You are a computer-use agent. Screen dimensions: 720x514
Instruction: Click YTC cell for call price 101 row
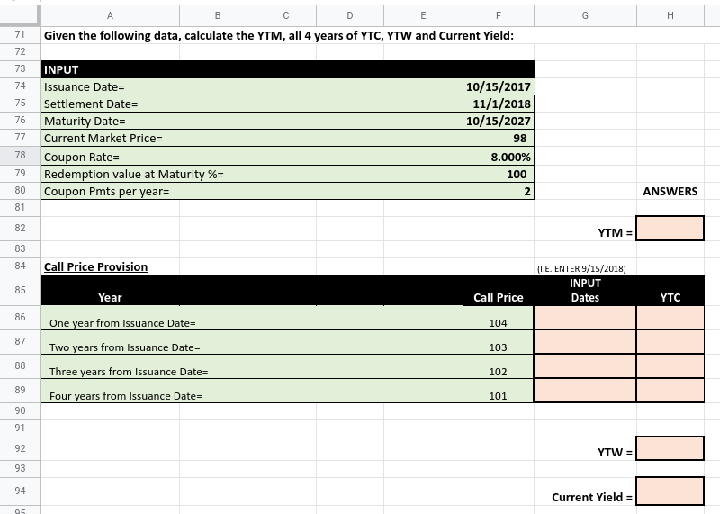point(670,391)
